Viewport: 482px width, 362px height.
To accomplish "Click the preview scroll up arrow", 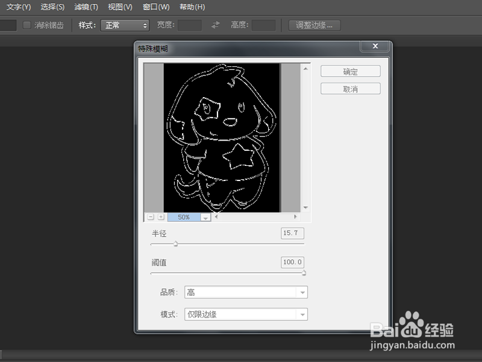I will [x=305, y=69].
